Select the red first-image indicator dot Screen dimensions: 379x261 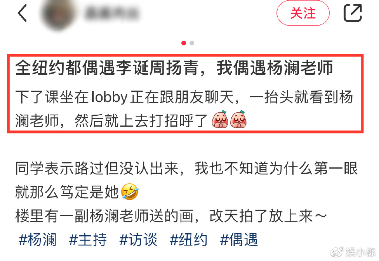(184, 43)
